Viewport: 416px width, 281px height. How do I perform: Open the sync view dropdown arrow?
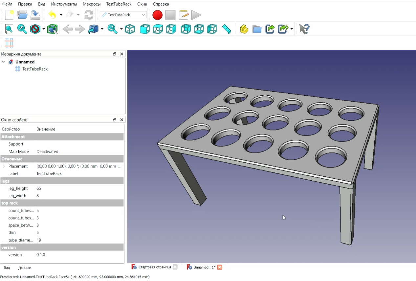121,29
